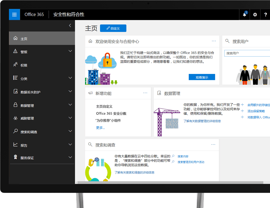270x208 pixels.
Task: Collapse the sidebar with the arrow
Action: click(x=70, y=26)
